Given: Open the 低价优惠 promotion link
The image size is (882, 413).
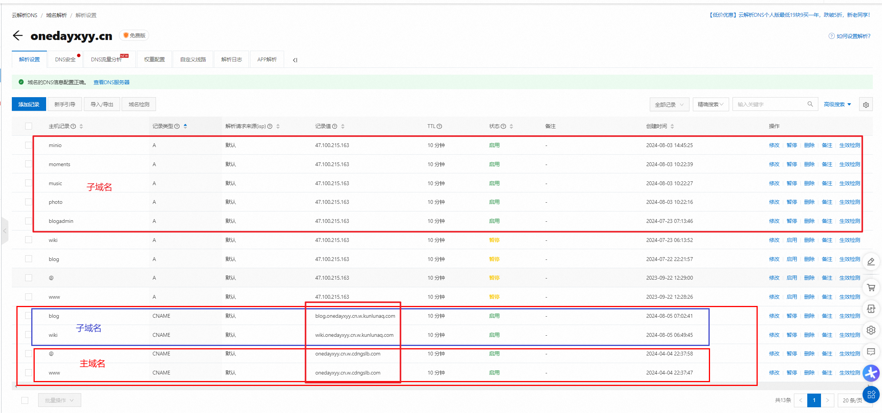Looking at the screenshot, I should click(790, 15).
